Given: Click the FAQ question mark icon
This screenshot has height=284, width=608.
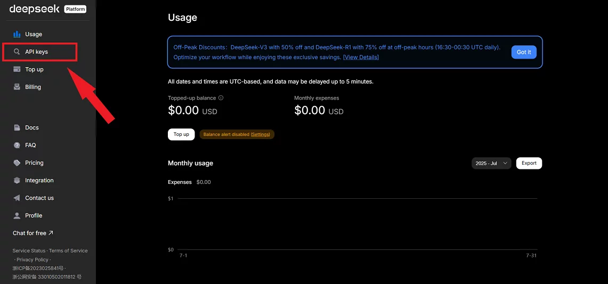Looking at the screenshot, I should [x=17, y=145].
